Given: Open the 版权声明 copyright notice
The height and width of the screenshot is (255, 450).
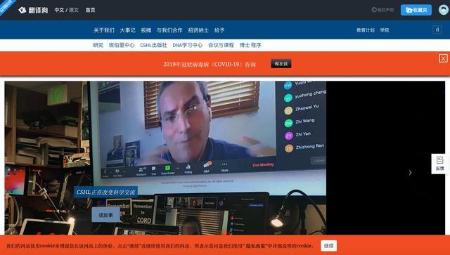Looking at the screenshot, I should click(382, 10).
